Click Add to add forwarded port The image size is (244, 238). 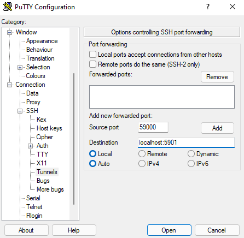(x=217, y=128)
